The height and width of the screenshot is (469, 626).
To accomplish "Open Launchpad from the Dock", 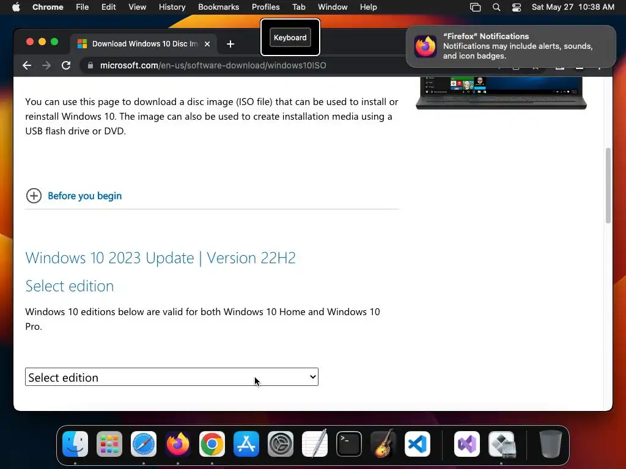I will pos(109,443).
